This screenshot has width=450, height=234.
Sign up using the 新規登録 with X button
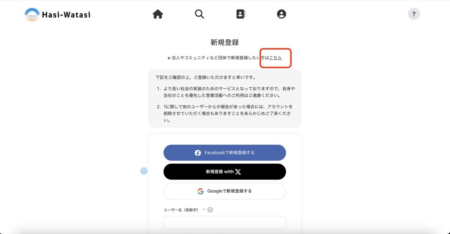(x=225, y=172)
